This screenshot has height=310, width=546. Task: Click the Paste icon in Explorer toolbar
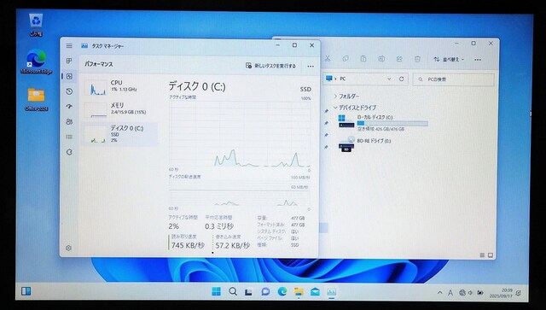click(x=363, y=59)
